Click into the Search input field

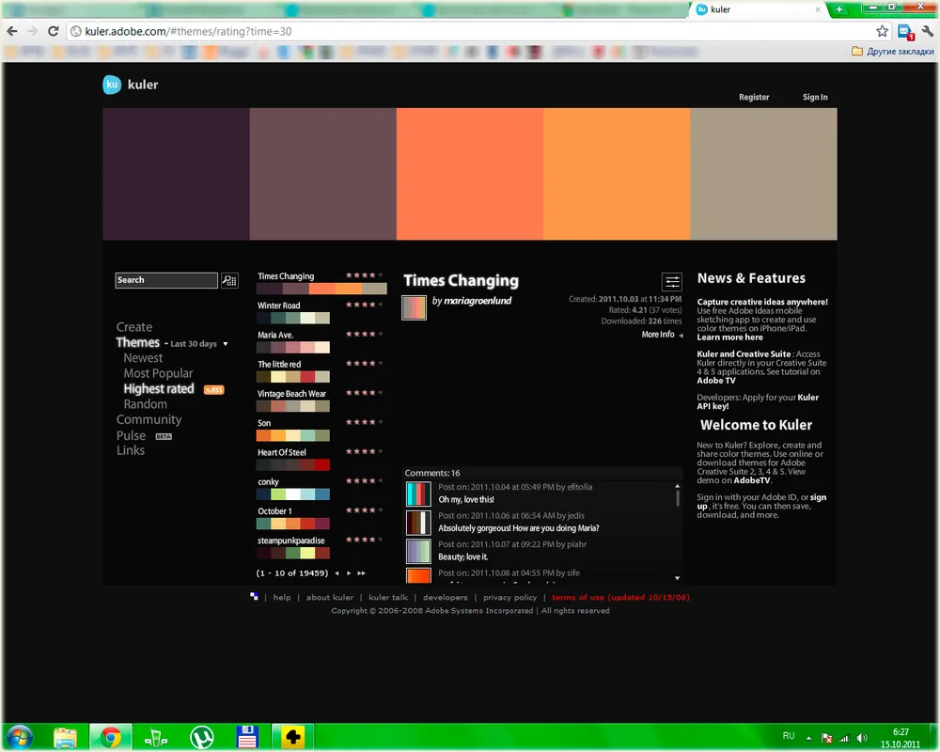[166, 280]
